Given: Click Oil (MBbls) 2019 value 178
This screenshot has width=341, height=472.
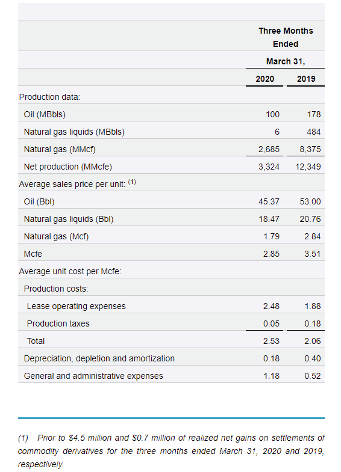Looking at the screenshot, I should tap(314, 114).
